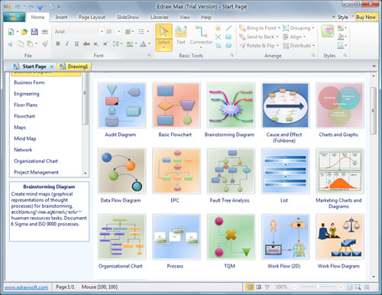The width and height of the screenshot is (382, 295).
Task: Click the Buy Now button
Action: [x=366, y=17]
